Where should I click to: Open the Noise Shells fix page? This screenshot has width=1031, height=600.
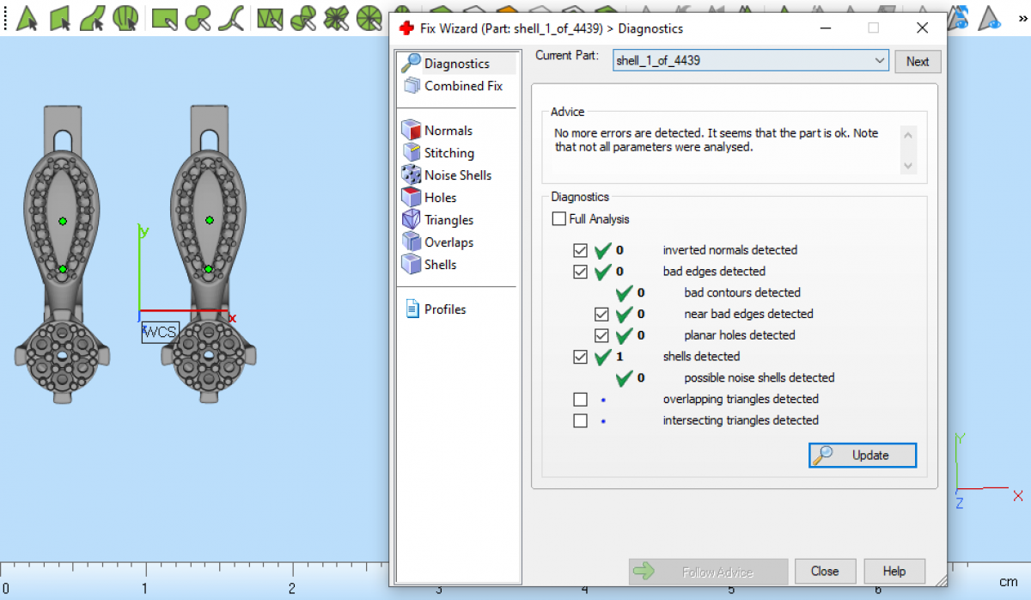point(457,175)
